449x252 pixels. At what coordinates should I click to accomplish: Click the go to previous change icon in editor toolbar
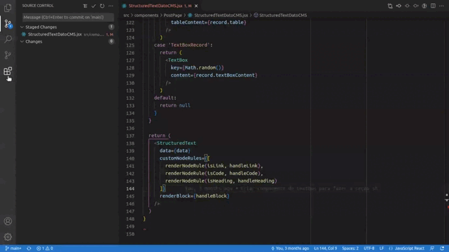tap(399, 6)
